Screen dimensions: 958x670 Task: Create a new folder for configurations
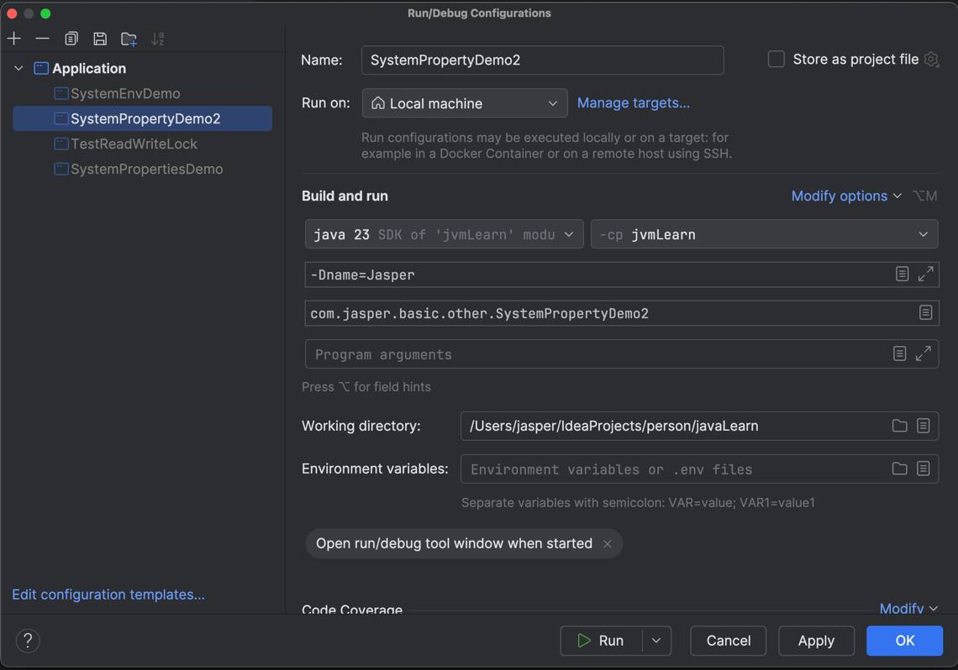[x=129, y=39]
